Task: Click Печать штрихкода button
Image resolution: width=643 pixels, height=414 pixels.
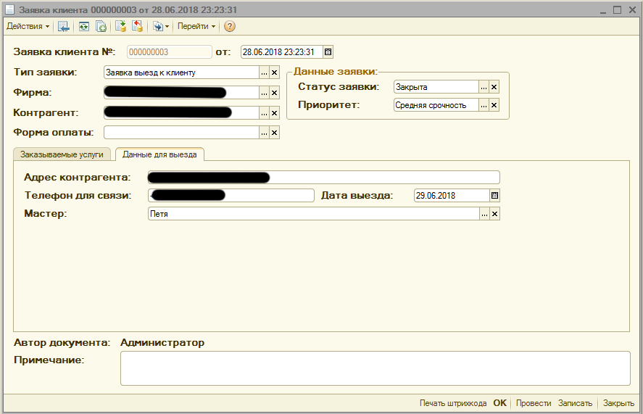Action: click(453, 403)
